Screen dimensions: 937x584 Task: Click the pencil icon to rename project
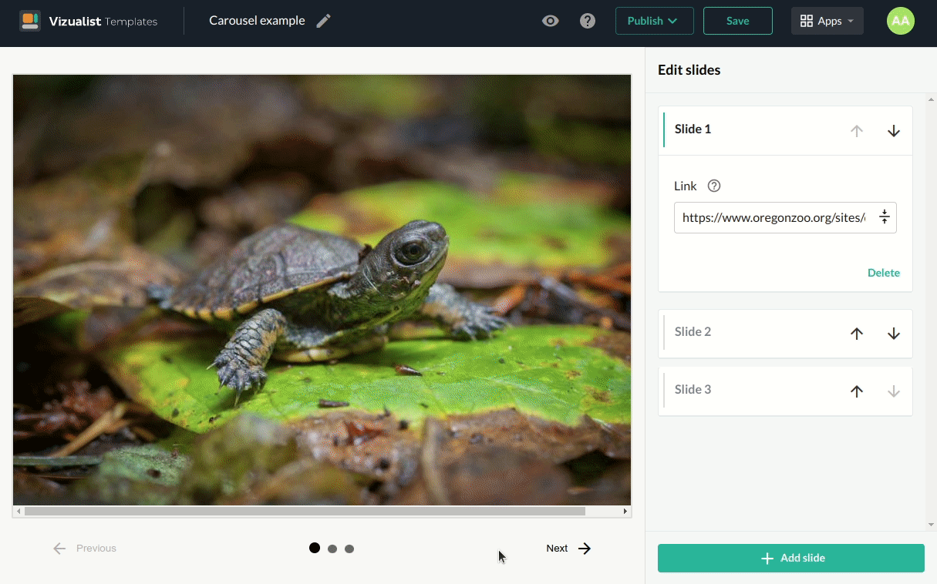(x=324, y=21)
